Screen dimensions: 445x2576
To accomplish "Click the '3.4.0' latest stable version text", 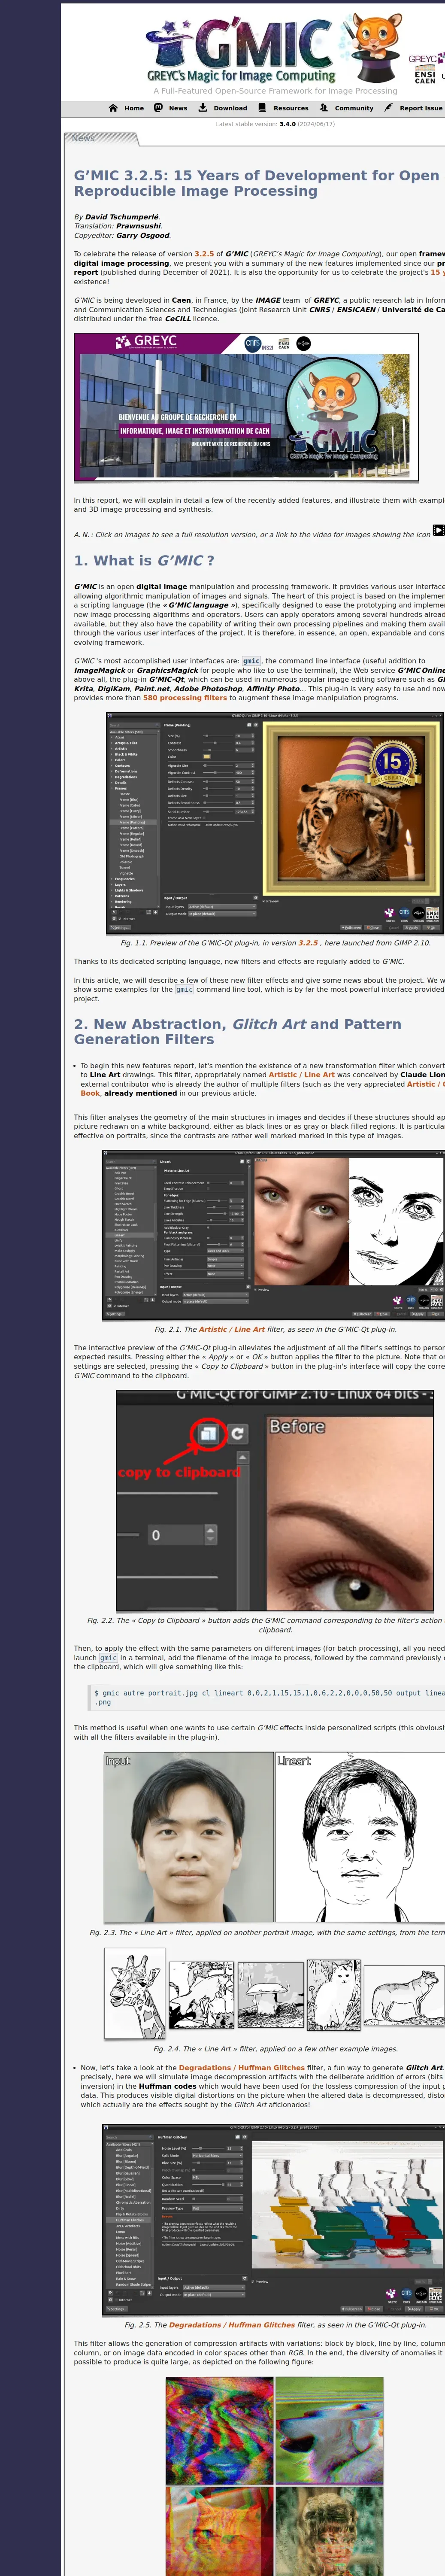I will point(287,124).
